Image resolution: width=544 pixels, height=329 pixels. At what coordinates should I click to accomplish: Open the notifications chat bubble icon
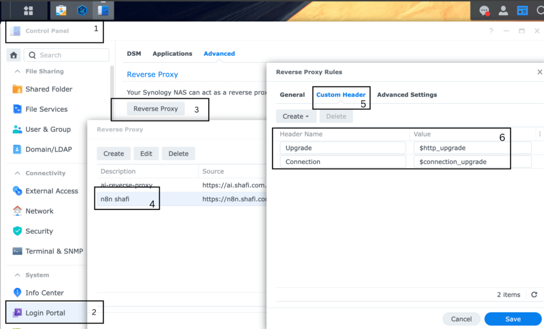pos(484,11)
